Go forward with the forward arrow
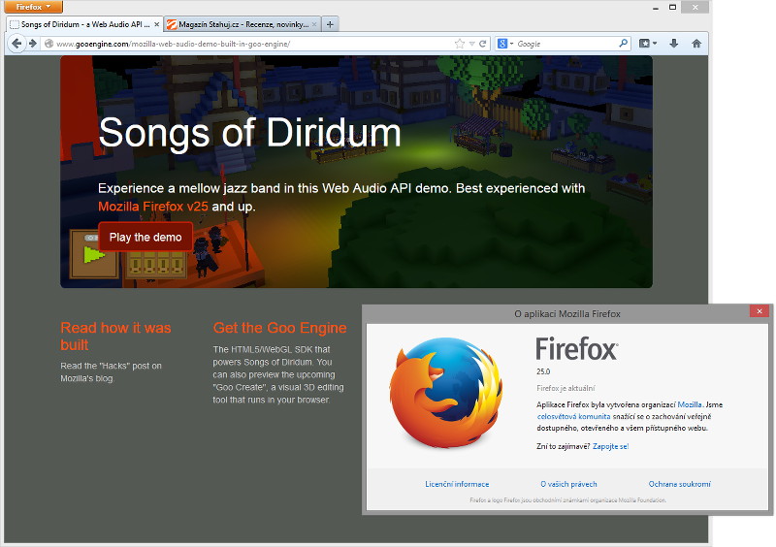Viewport: 776px width, 547px height. [33, 44]
